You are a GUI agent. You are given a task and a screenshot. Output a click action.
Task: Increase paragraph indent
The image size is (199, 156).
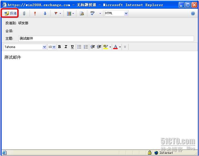coord(99,47)
